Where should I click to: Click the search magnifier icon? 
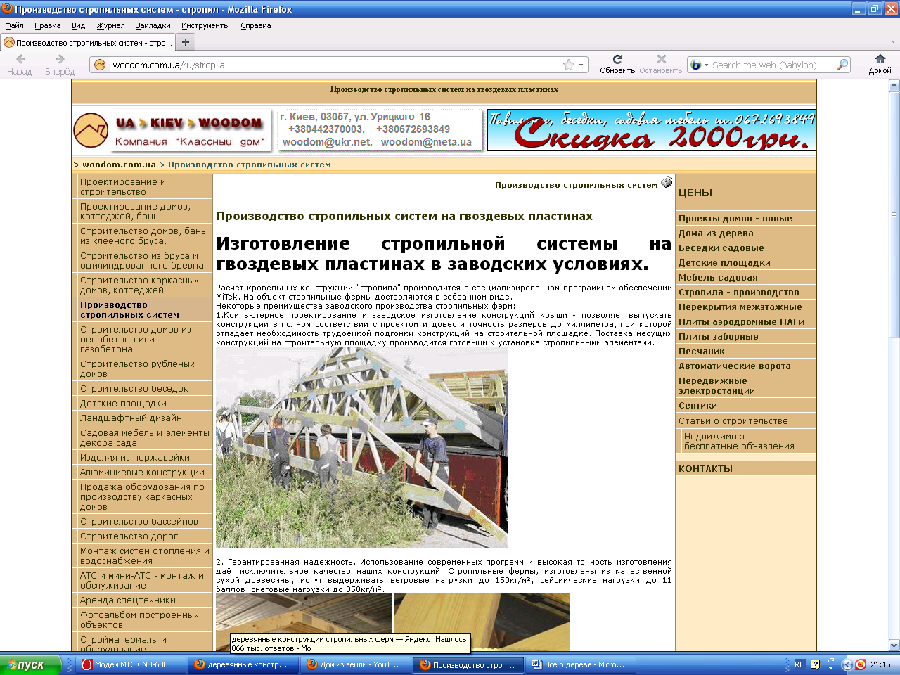coord(842,65)
